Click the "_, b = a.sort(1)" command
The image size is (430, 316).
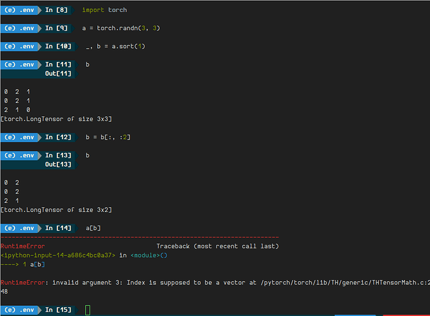116,46
